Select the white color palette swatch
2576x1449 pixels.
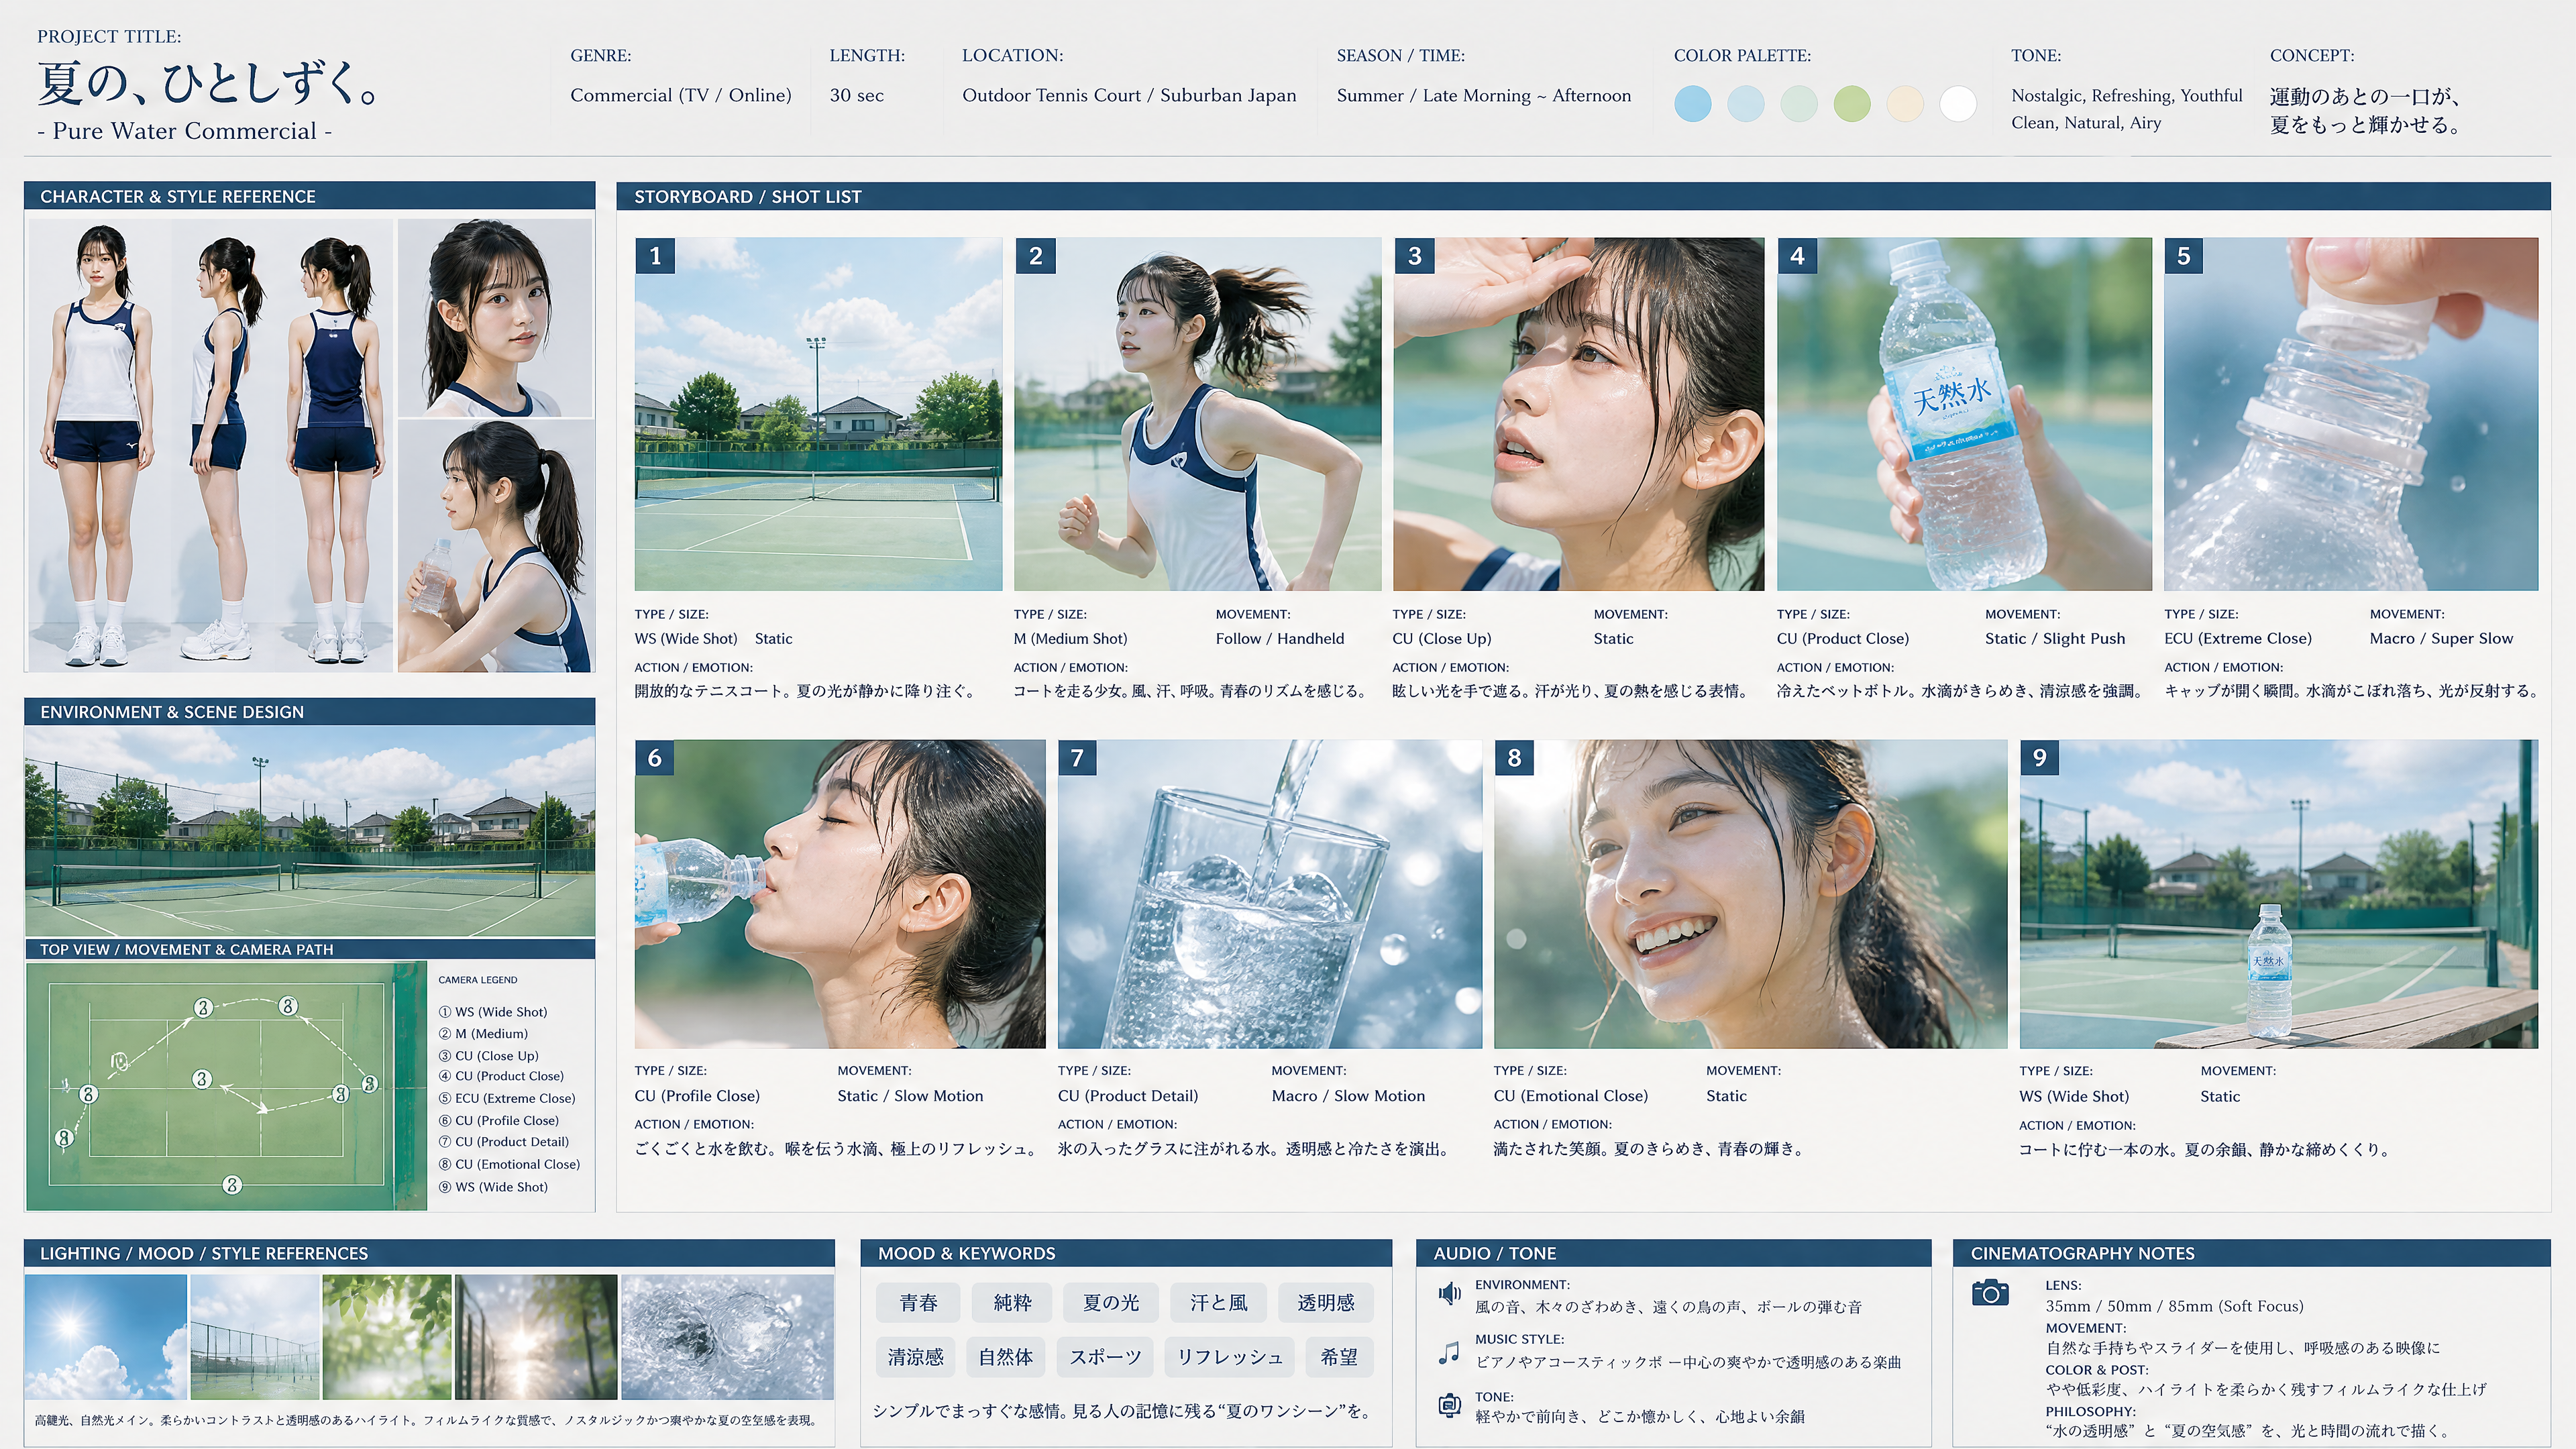click(x=1957, y=103)
